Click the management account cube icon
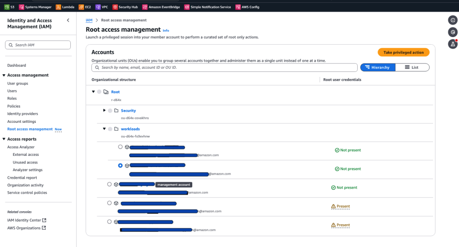The height and width of the screenshot is (247, 459). [x=116, y=184]
